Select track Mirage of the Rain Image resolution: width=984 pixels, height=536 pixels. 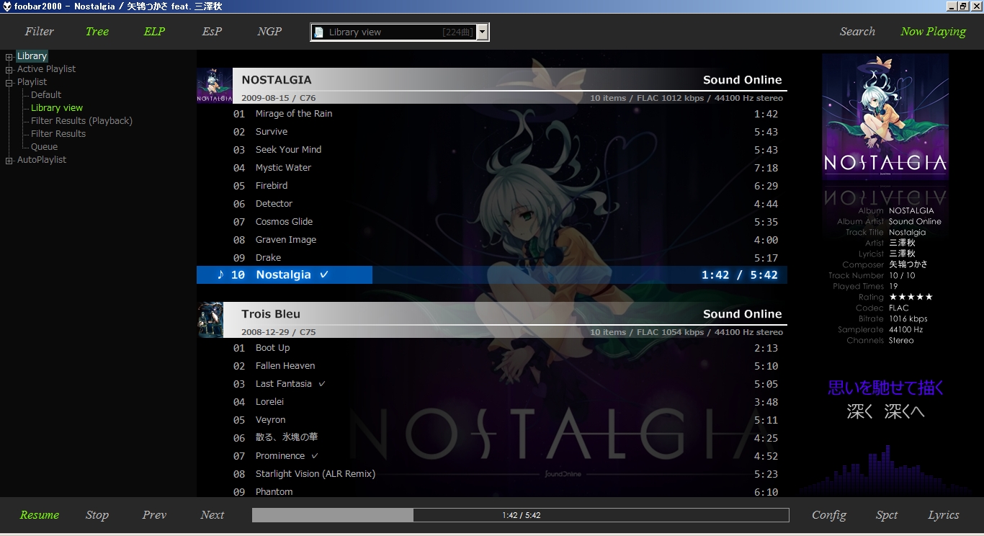click(492, 114)
